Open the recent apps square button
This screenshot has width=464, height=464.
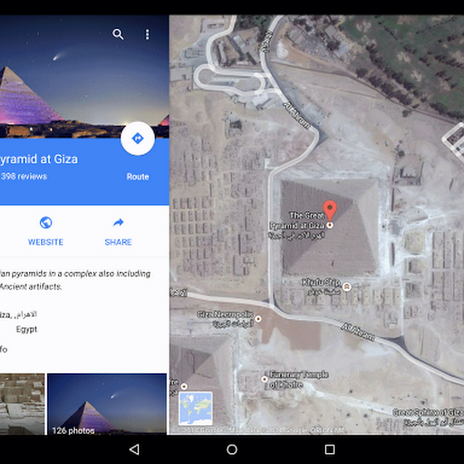pyautogui.click(x=329, y=450)
